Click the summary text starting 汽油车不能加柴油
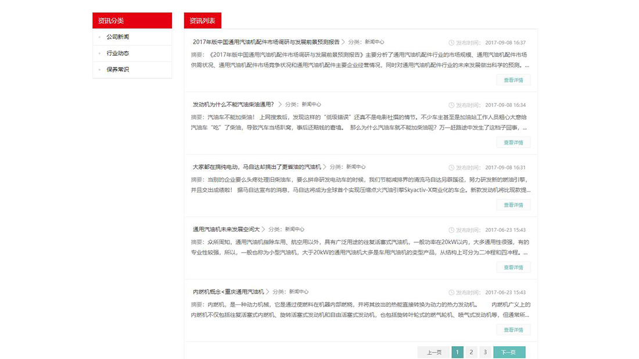 click(x=359, y=122)
